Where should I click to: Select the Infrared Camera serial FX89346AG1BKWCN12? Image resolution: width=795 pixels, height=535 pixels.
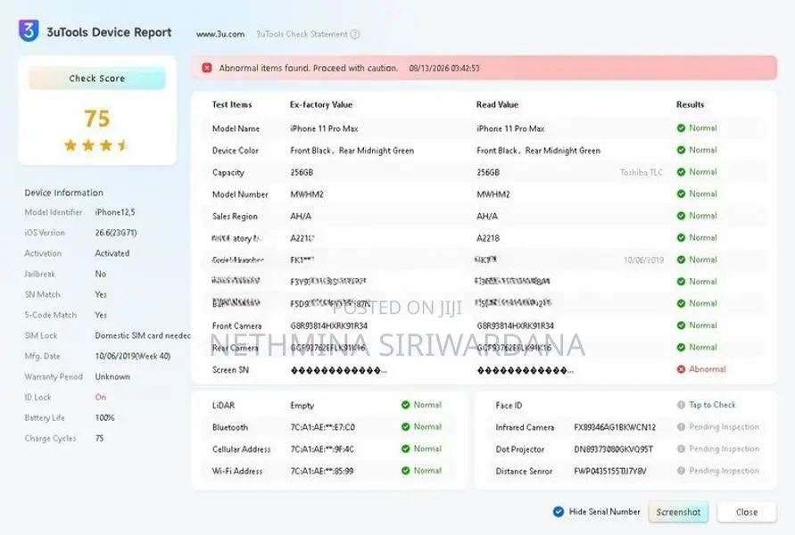click(615, 427)
